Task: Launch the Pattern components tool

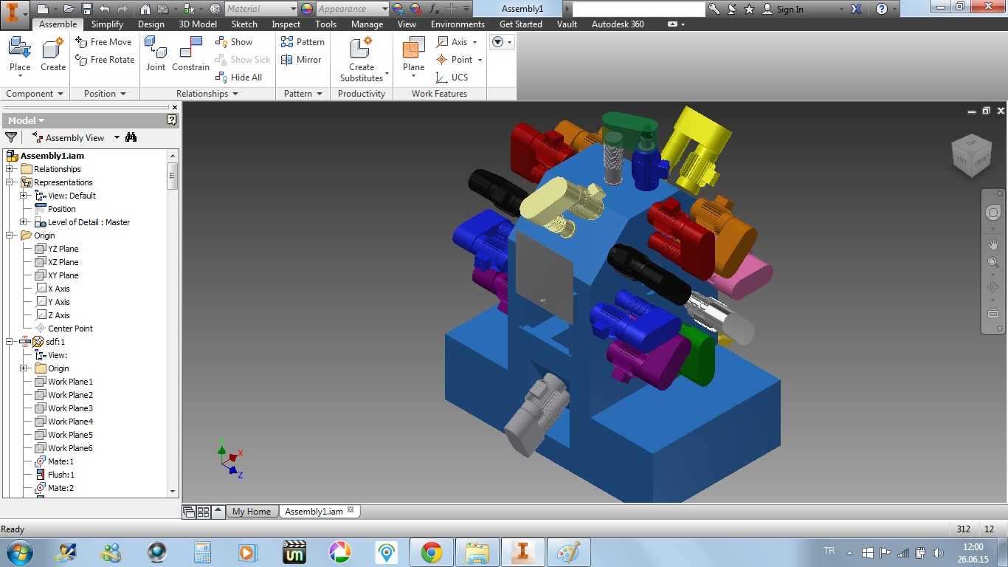Action: [303, 42]
